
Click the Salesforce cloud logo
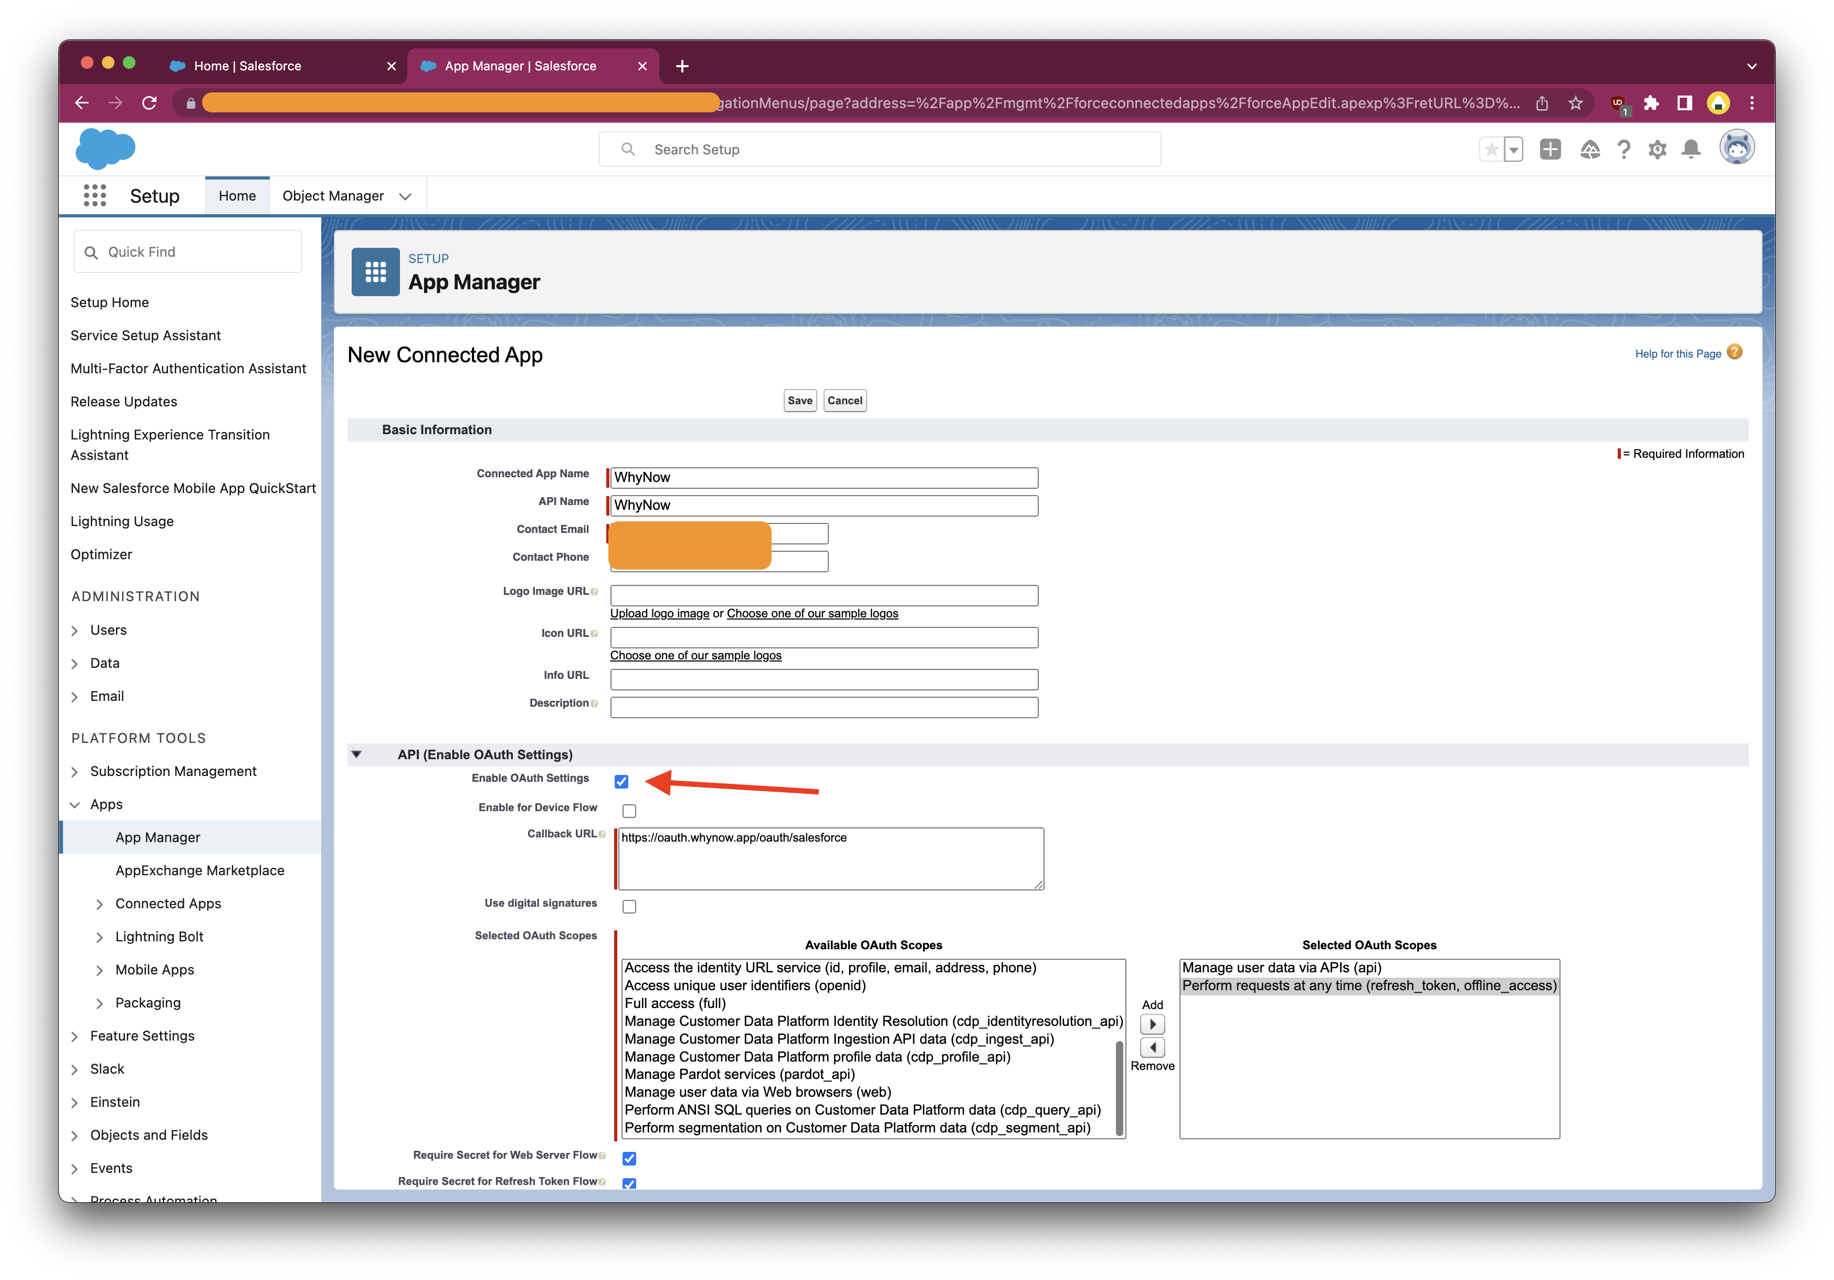pos(106,149)
